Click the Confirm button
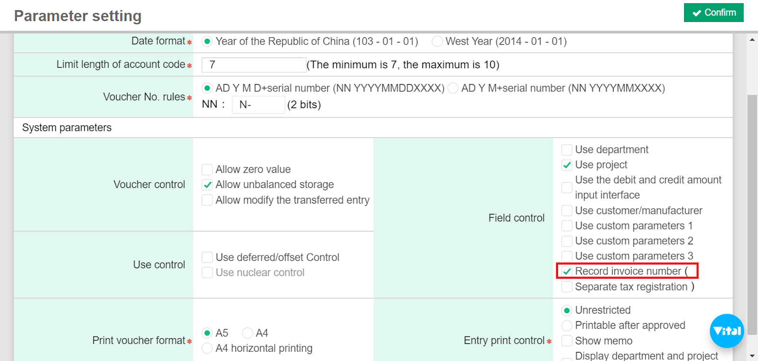 click(x=713, y=13)
